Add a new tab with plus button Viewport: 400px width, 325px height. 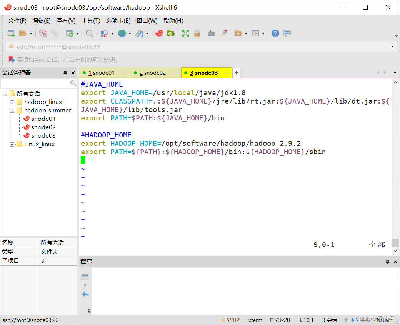237,73
